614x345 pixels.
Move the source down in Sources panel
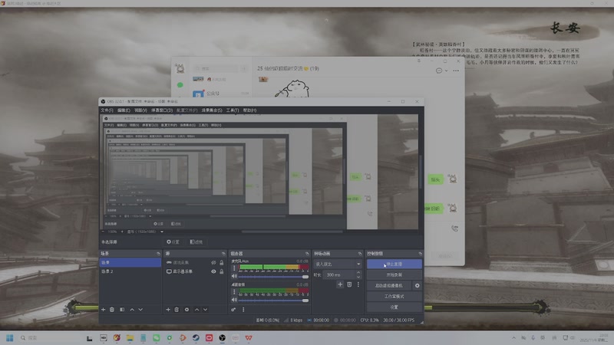click(x=205, y=310)
